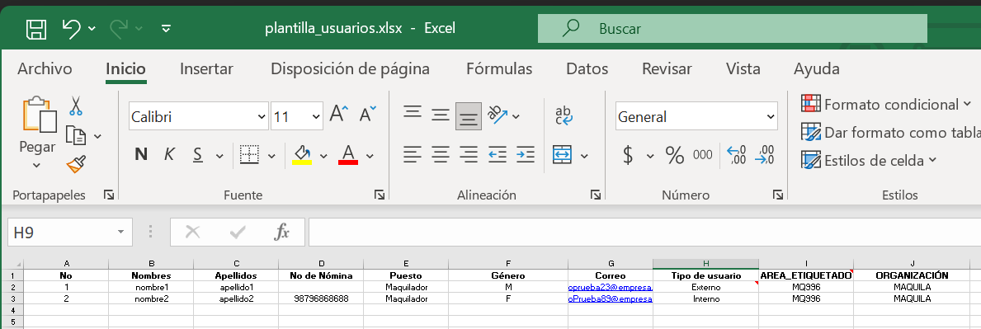This screenshot has width=981, height=329.
Task: Toggle bottom alignment of cell text
Action: point(469,116)
